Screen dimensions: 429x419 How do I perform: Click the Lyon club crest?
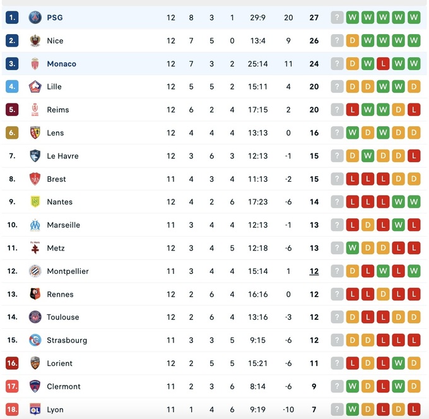[x=35, y=410]
